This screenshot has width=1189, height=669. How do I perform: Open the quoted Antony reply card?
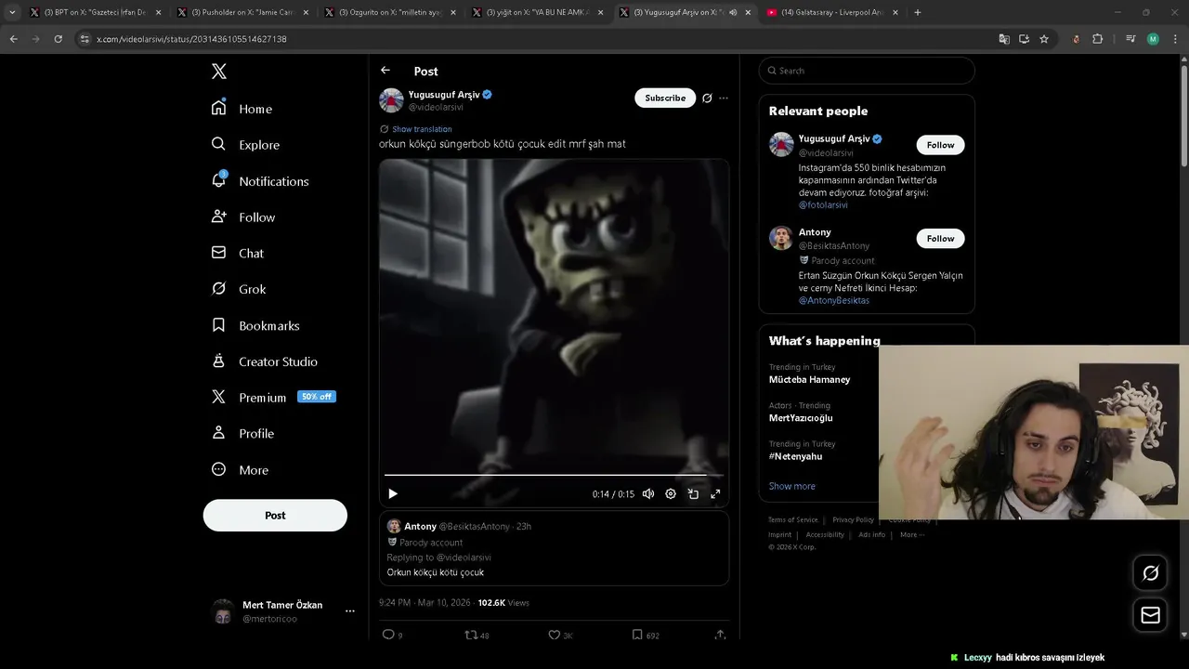(x=554, y=548)
